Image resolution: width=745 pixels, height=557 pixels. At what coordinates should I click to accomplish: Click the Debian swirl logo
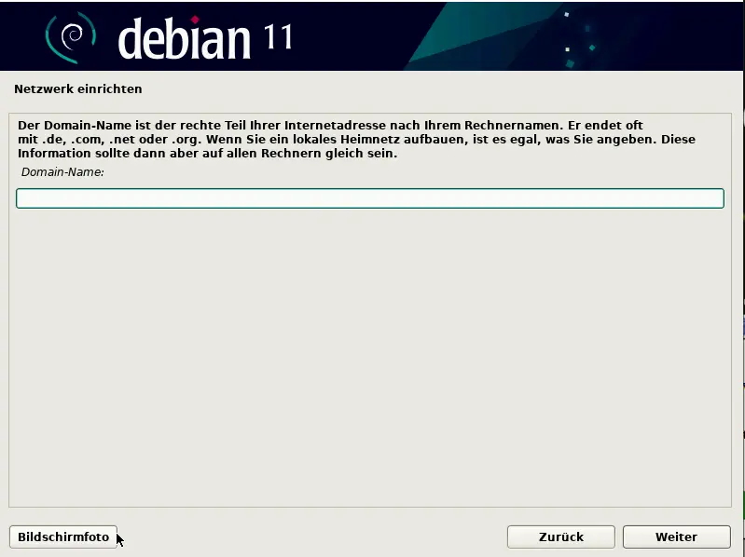point(71,36)
